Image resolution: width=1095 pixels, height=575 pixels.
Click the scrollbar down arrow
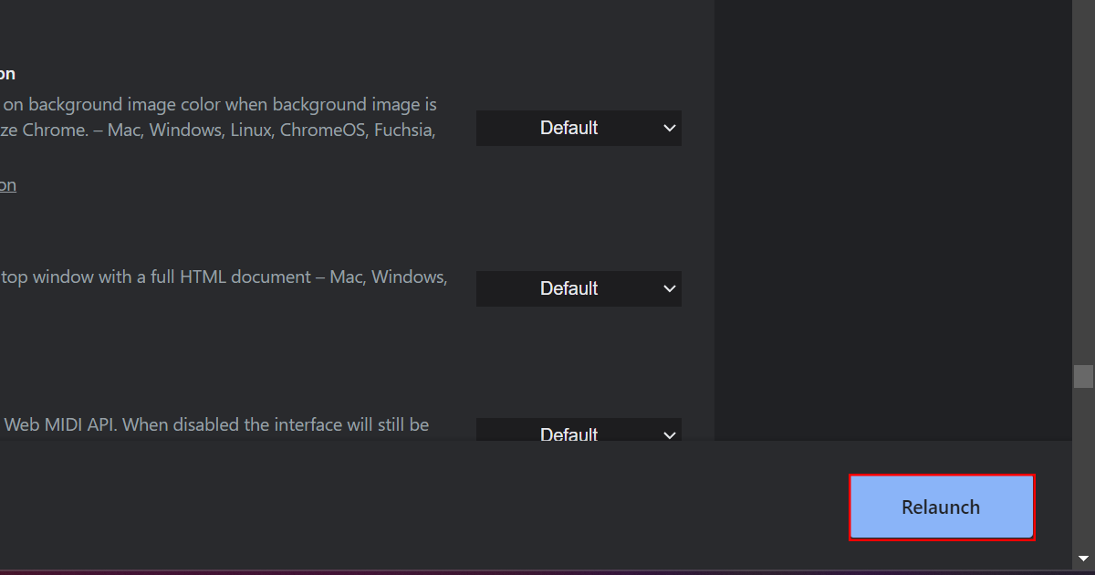pyautogui.click(x=1083, y=558)
